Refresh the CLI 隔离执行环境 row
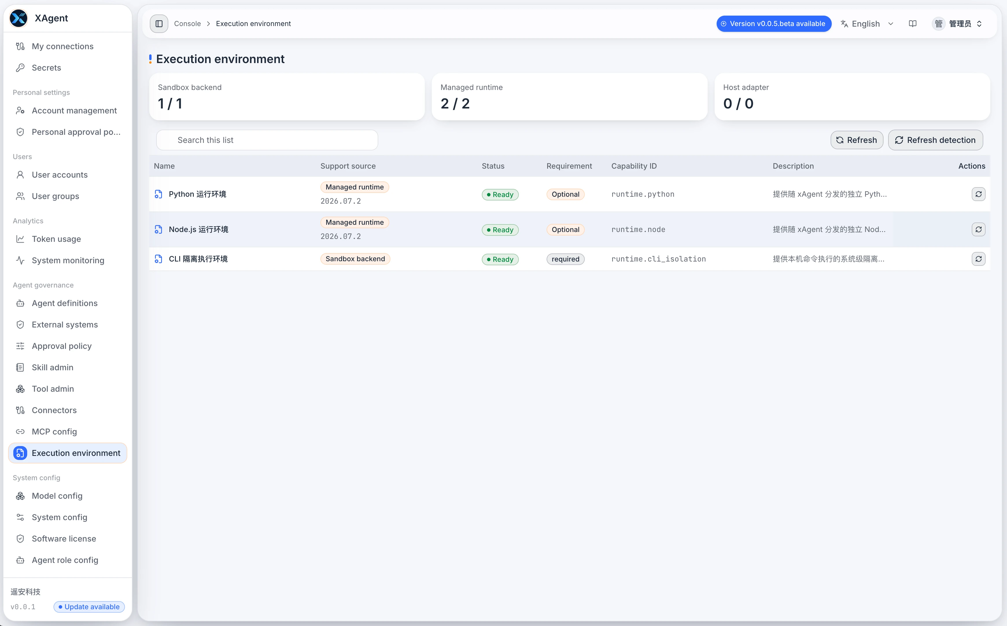The height and width of the screenshot is (626, 1007). 978,259
